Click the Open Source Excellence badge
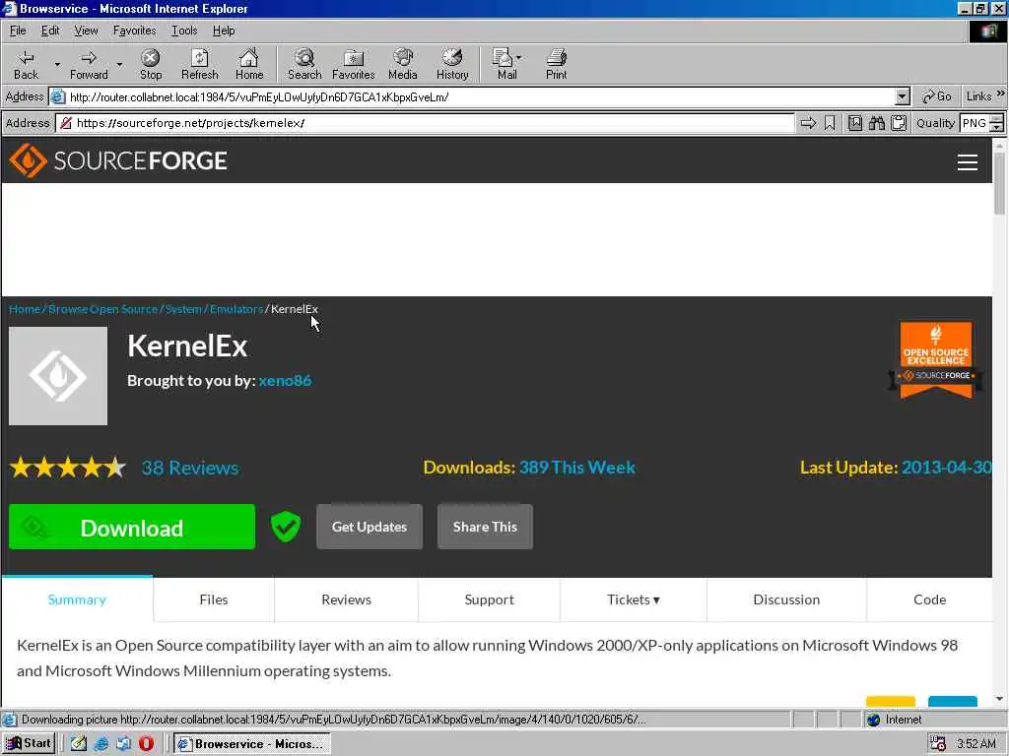The height and width of the screenshot is (756, 1009). click(936, 360)
